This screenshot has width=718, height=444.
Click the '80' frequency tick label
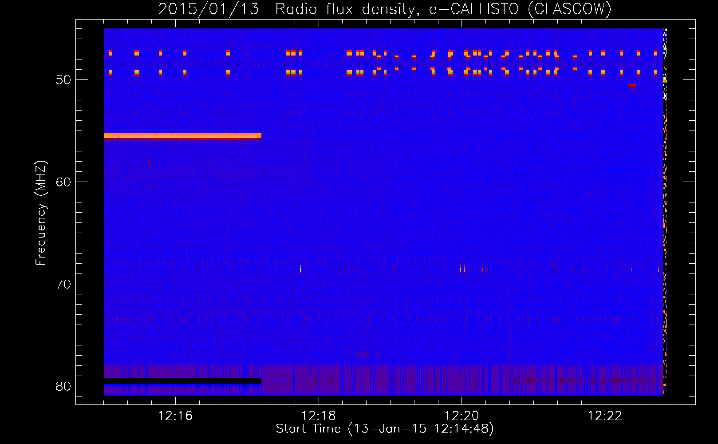[63, 386]
